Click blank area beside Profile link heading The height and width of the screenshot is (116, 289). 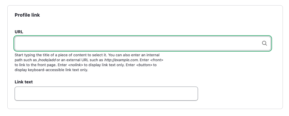(148, 15)
